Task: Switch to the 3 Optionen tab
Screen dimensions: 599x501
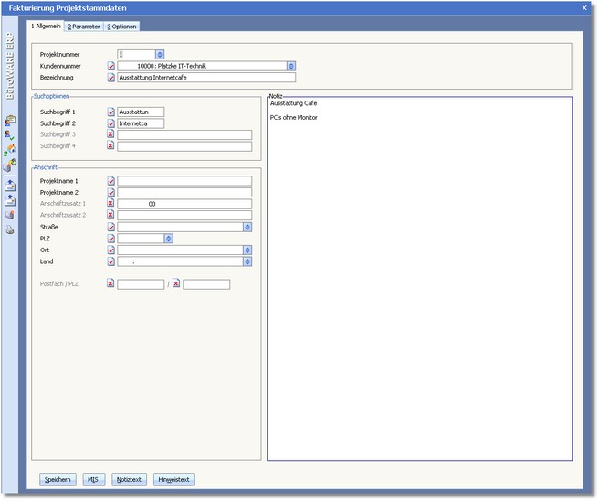Action: tap(121, 27)
